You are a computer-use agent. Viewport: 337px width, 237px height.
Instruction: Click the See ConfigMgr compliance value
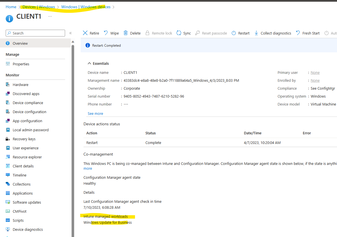click(x=323, y=88)
